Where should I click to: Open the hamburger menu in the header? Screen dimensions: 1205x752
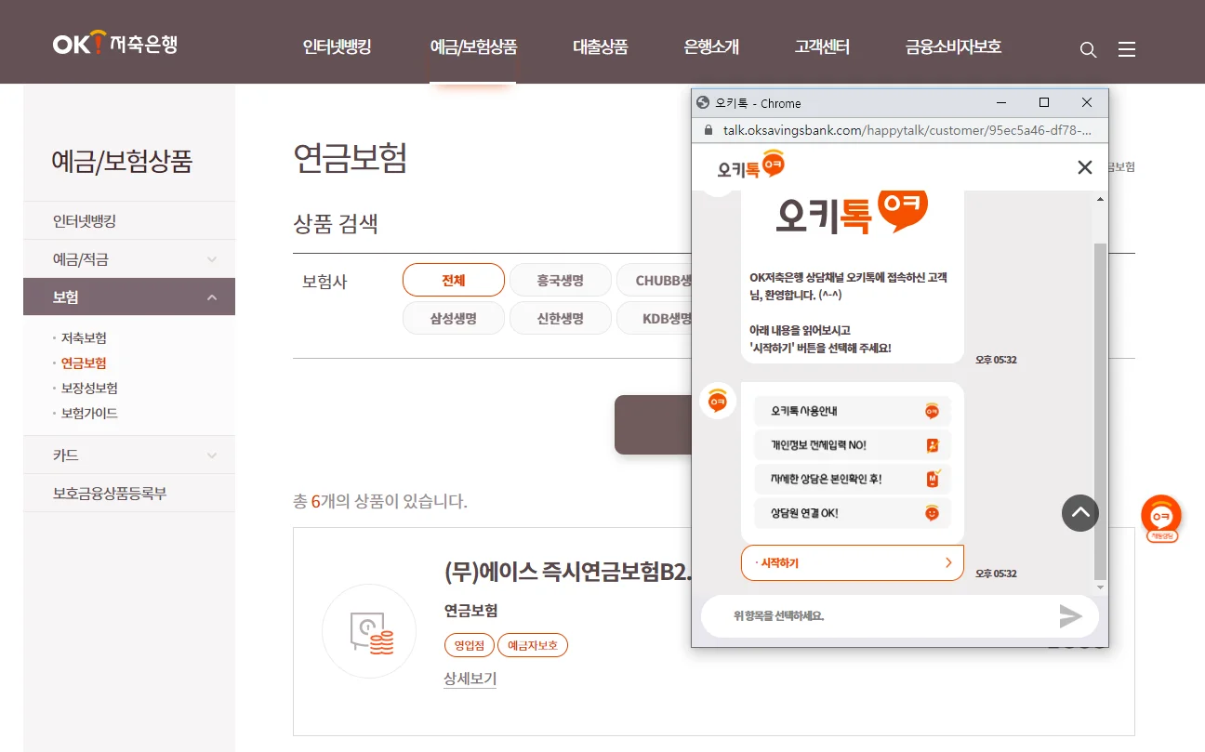coord(1126,49)
